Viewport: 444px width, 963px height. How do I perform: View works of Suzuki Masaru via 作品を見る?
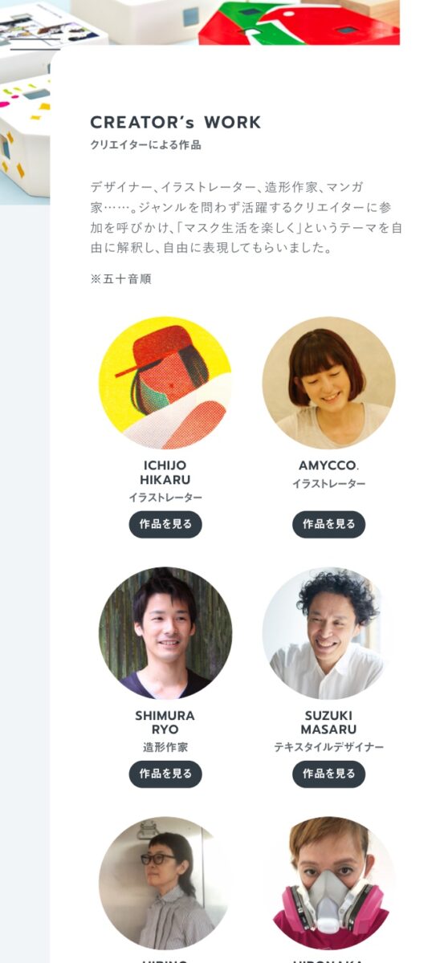(x=328, y=774)
